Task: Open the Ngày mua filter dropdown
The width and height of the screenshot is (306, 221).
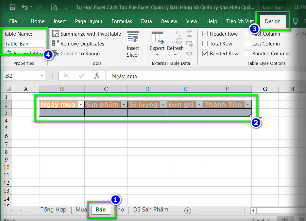Action: 81,105
